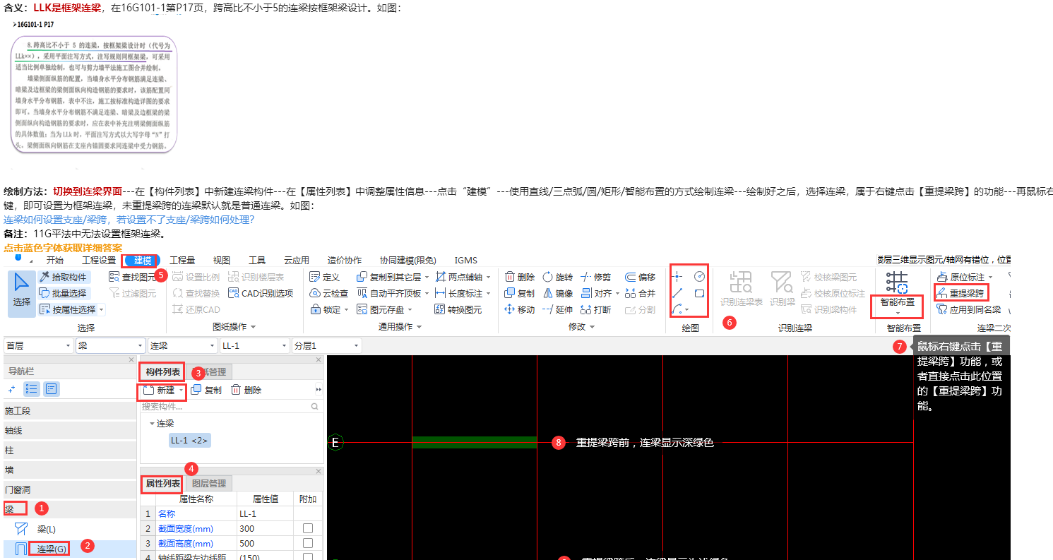The height and width of the screenshot is (560, 1053).
Task: Select the three-point arc draw tool
Action: [x=677, y=309]
